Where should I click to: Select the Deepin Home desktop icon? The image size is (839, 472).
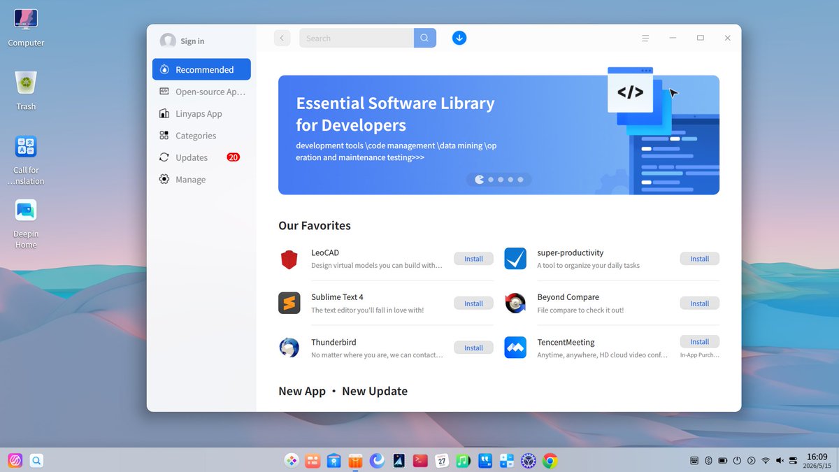(26, 224)
